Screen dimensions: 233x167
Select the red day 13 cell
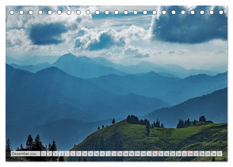point(114,154)
